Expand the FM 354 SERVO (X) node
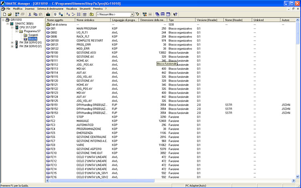This screenshot has height=188, width=301. pyautogui.click(x=12, y=43)
